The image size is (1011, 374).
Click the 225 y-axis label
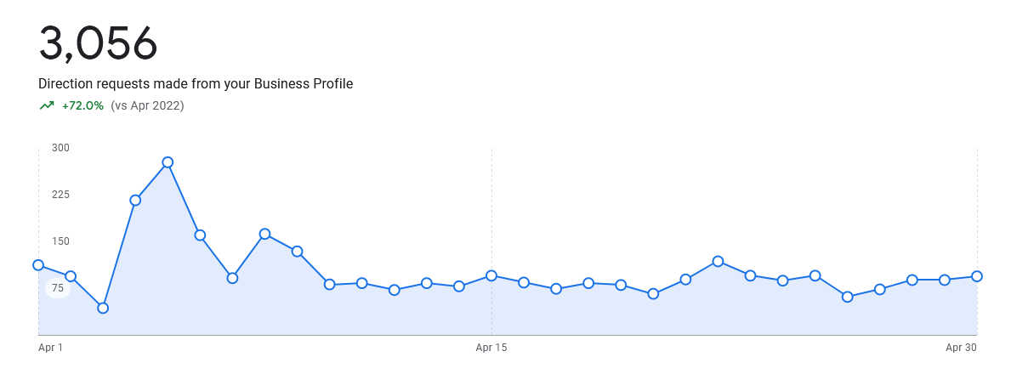click(x=60, y=195)
